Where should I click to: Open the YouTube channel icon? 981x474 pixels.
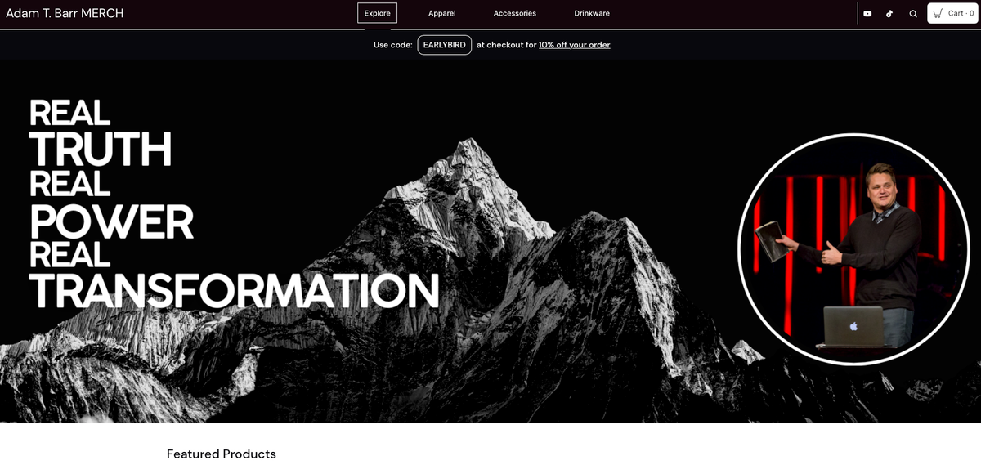coord(867,13)
